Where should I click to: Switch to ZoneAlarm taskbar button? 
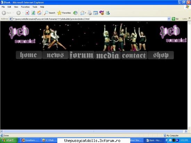[30, 140]
